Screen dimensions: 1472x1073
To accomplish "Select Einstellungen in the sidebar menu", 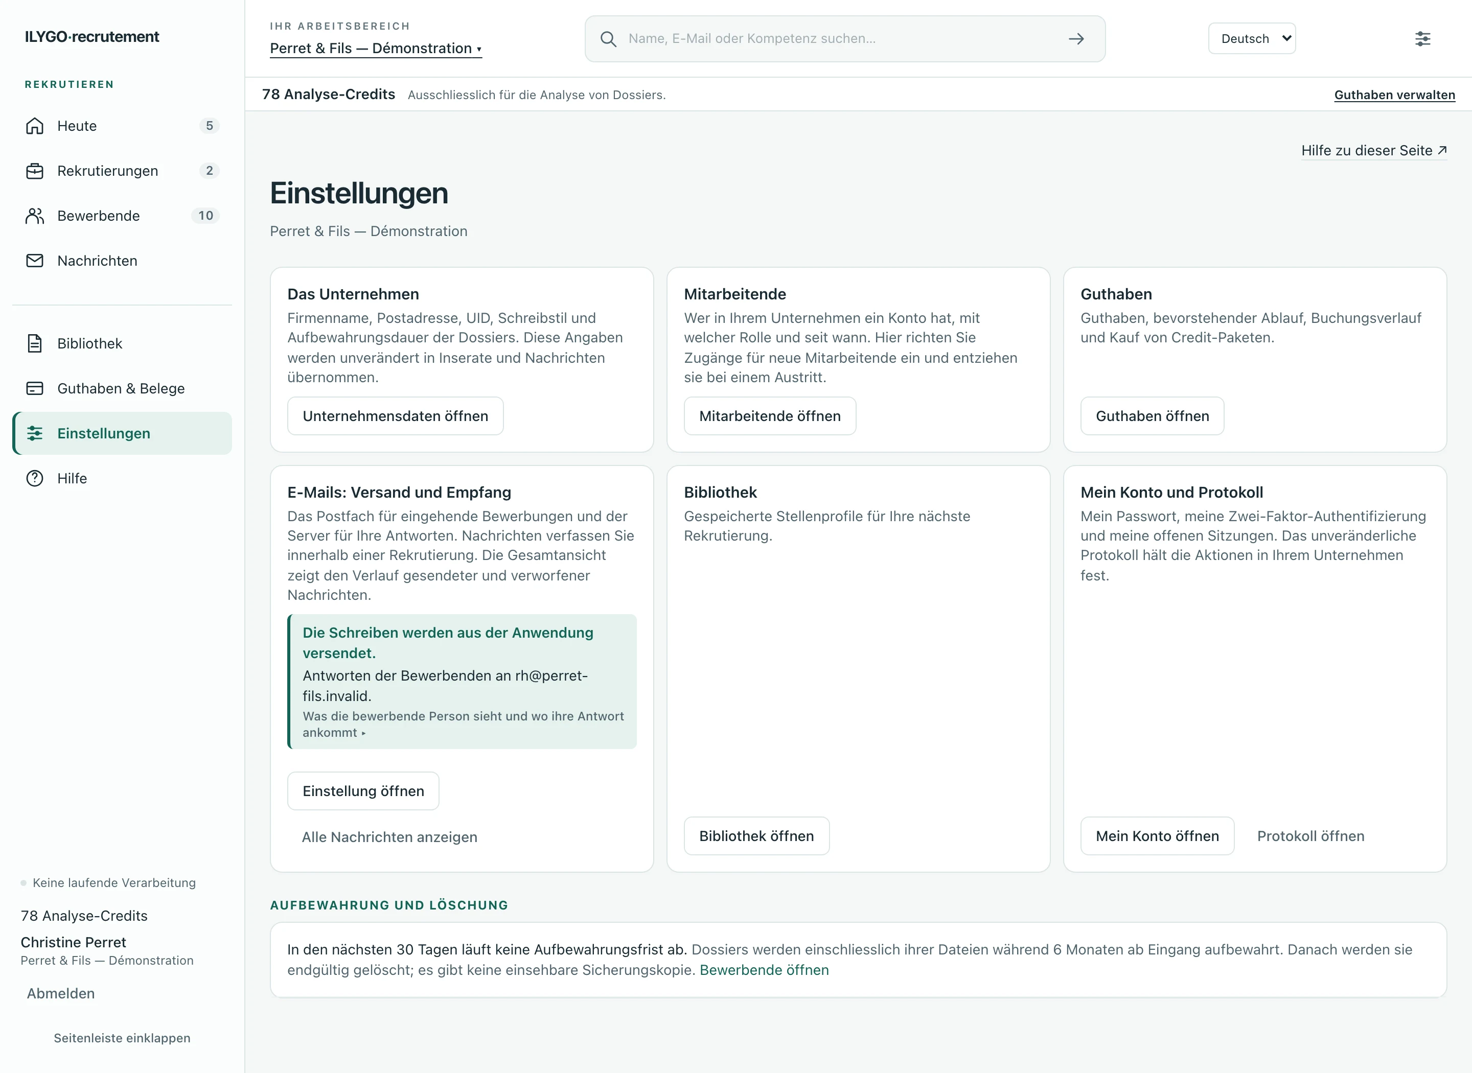I will pyautogui.click(x=122, y=433).
